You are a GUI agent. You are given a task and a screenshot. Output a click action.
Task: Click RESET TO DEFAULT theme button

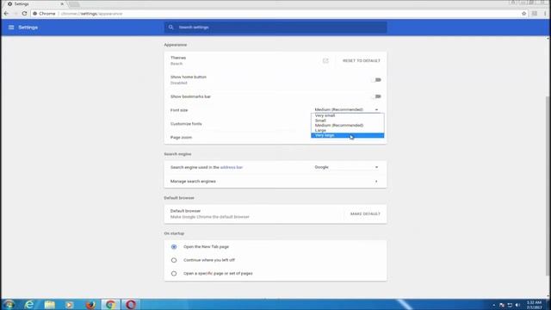[362, 61]
